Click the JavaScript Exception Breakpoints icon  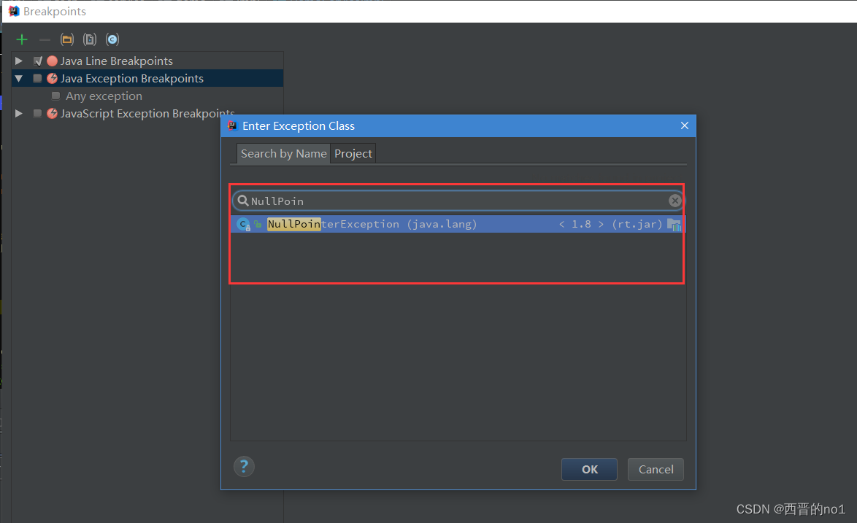[x=52, y=114]
